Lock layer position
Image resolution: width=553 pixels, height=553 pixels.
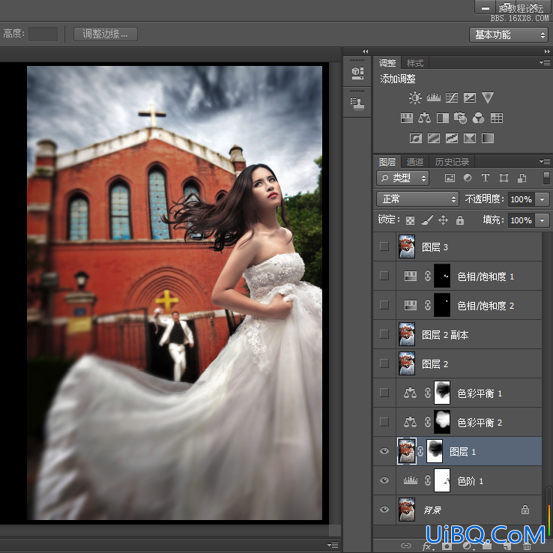click(x=444, y=220)
